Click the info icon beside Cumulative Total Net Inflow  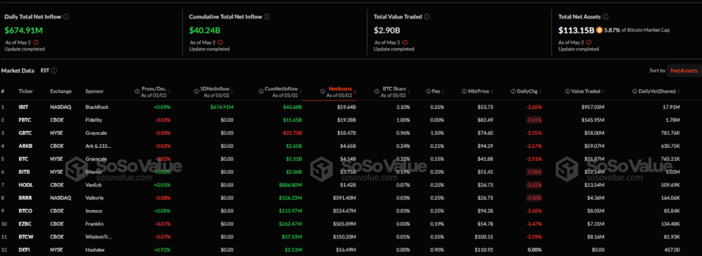coord(267,16)
